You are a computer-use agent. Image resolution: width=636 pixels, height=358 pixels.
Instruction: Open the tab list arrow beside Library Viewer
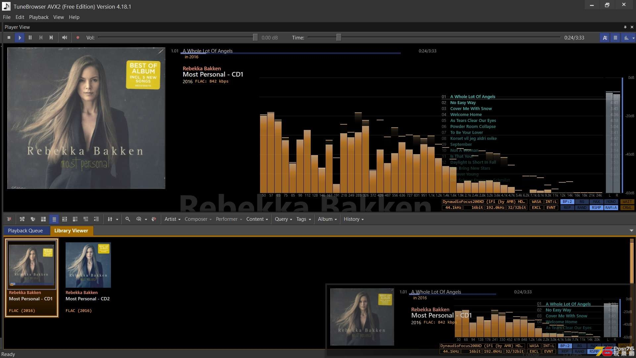click(x=631, y=231)
